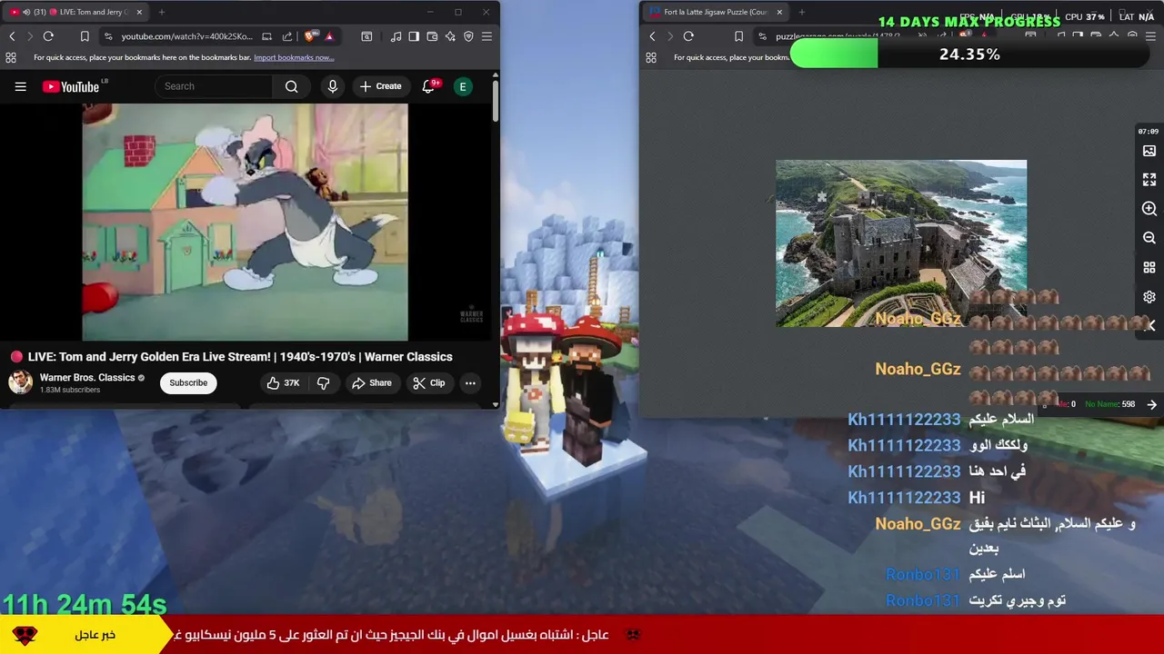Open the YouTube hamburger guide menu
Viewport: 1164px width, 654px height.
pyautogui.click(x=20, y=86)
